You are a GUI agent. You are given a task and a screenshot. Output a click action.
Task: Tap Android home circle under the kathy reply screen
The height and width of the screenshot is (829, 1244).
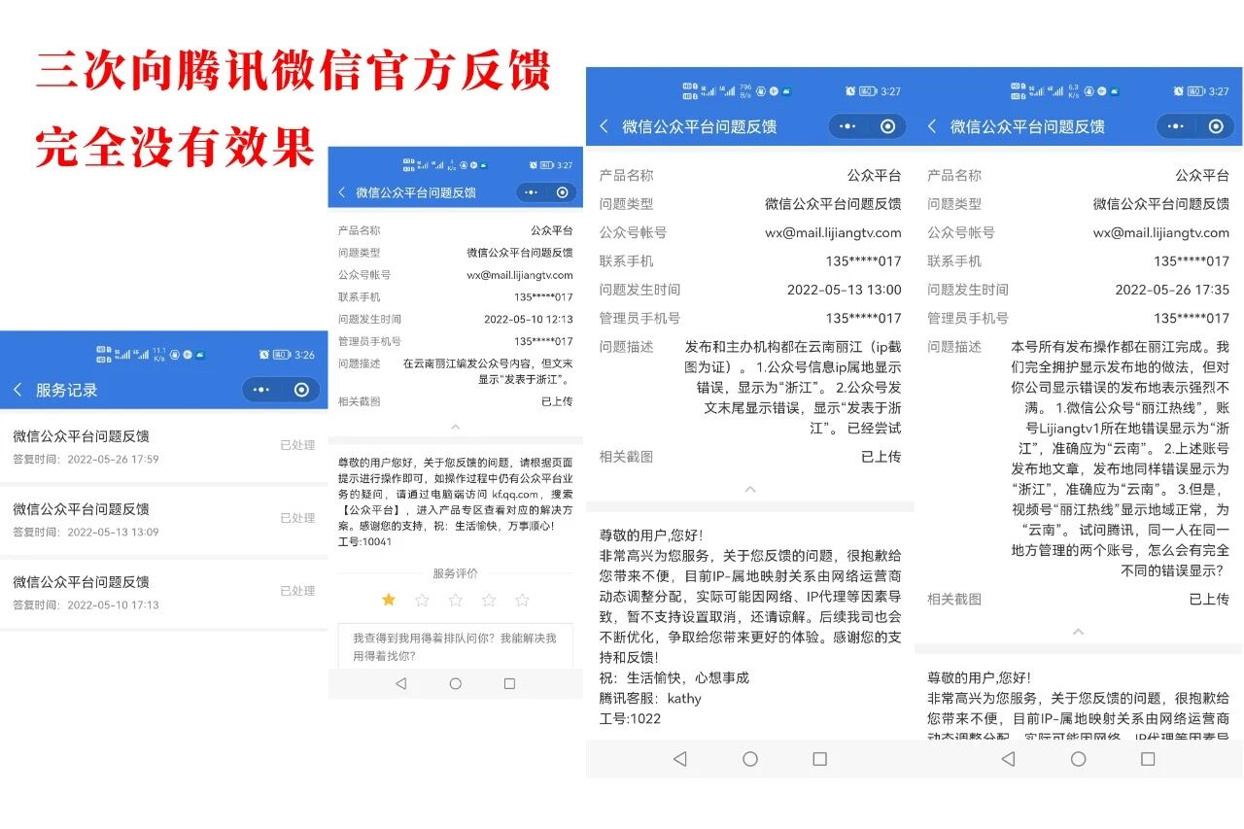point(749,759)
